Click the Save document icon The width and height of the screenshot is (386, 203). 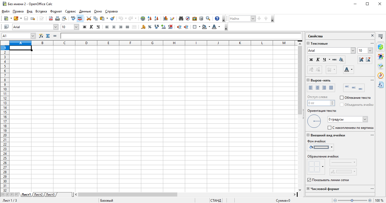[x=26, y=18]
